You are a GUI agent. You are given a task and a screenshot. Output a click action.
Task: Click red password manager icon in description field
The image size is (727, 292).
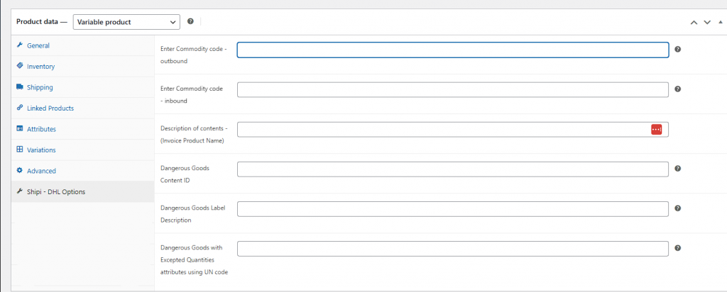[x=656, y=129]
